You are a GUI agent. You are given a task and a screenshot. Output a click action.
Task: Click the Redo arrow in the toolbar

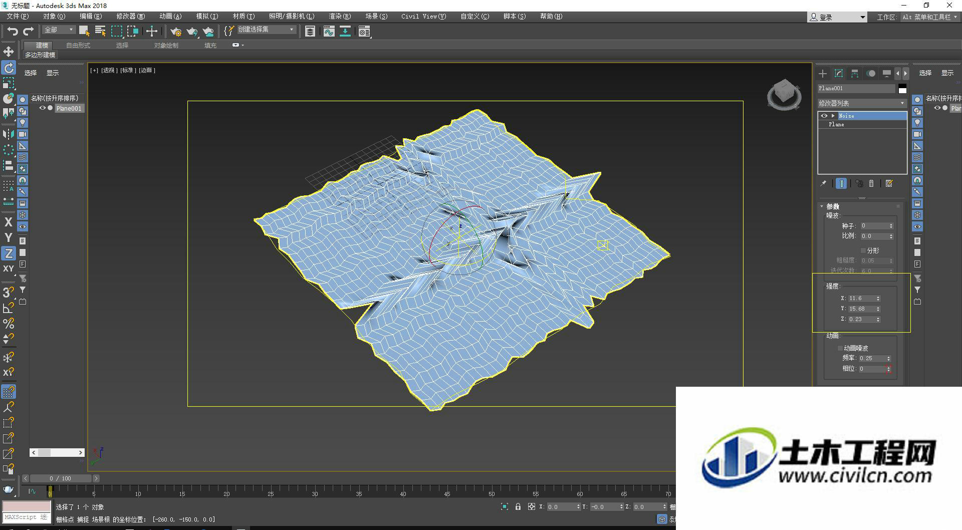(29, 31)
